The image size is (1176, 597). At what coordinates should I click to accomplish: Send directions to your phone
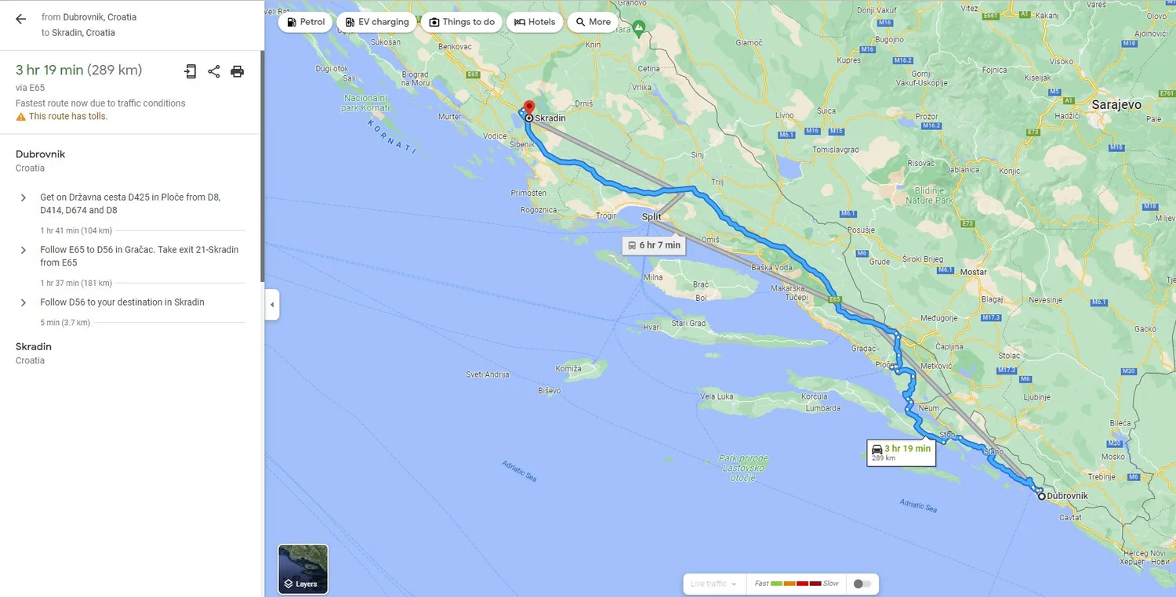191,71
